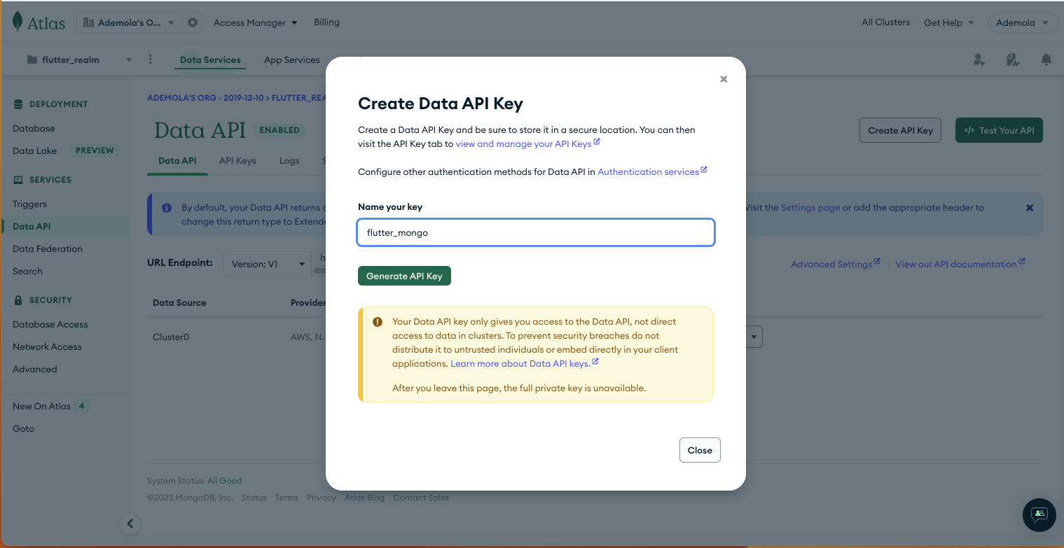
Task: Click the notifications bell icon
Action: [x=1046, y=59]
